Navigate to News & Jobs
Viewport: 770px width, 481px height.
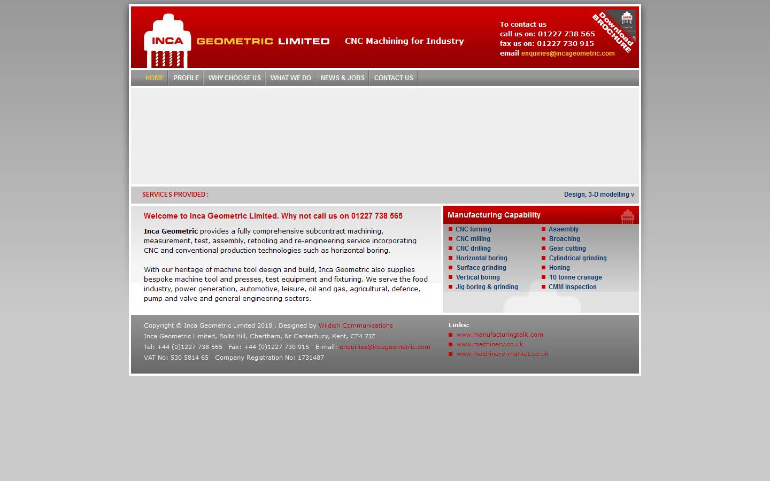point(342,78)
